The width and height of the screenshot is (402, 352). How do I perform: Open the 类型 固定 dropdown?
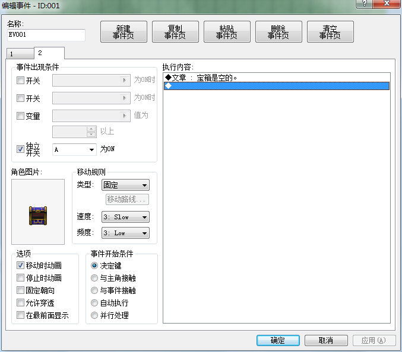(125, 185)
